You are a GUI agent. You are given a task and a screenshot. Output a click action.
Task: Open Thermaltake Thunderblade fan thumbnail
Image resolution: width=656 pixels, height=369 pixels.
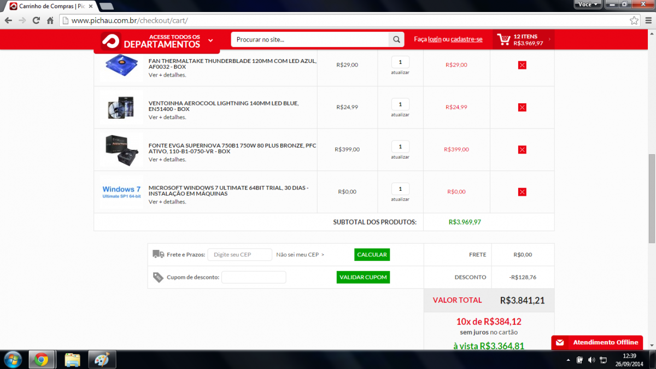pyautogui.click(x=121, y=65)
